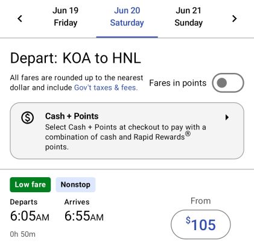Screen dimensions: 254x244
Task: Toggle the Fares in points switch
Action: click(x=228, y=83)
